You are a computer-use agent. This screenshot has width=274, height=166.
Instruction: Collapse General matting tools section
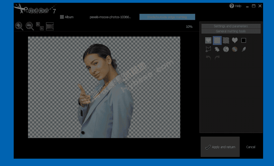click(x=231, y=31)
